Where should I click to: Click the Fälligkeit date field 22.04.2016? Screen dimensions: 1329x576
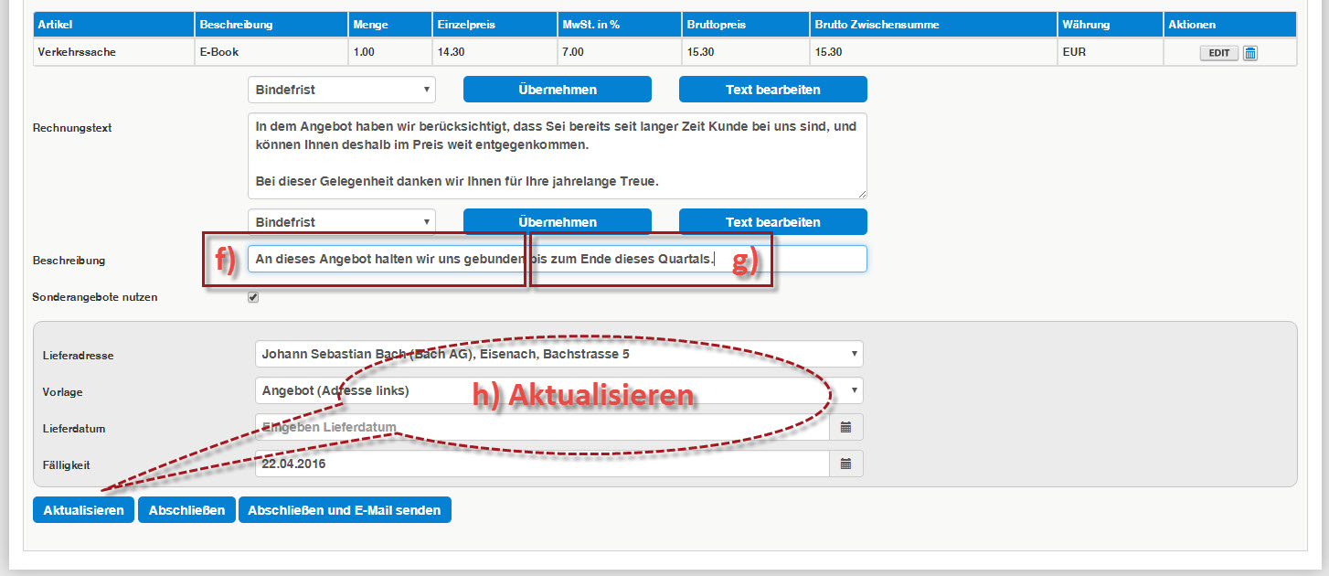click(x=542, y=464)
